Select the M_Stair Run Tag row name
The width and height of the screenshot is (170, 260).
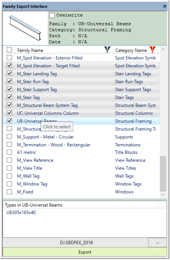pos(33,82)
